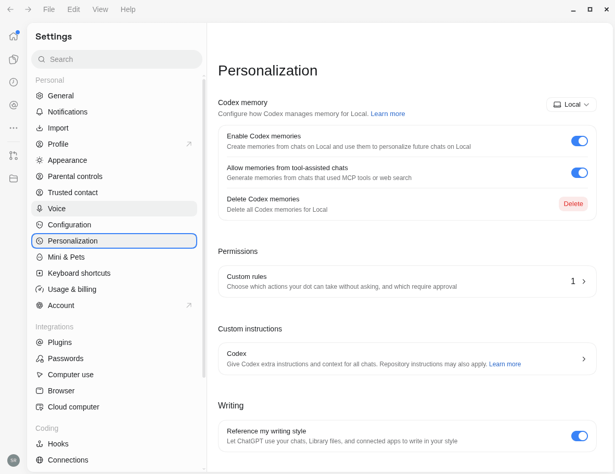Screen dimensions: 615x474
Task: Open Profile external link arrow
Action: 189,144
